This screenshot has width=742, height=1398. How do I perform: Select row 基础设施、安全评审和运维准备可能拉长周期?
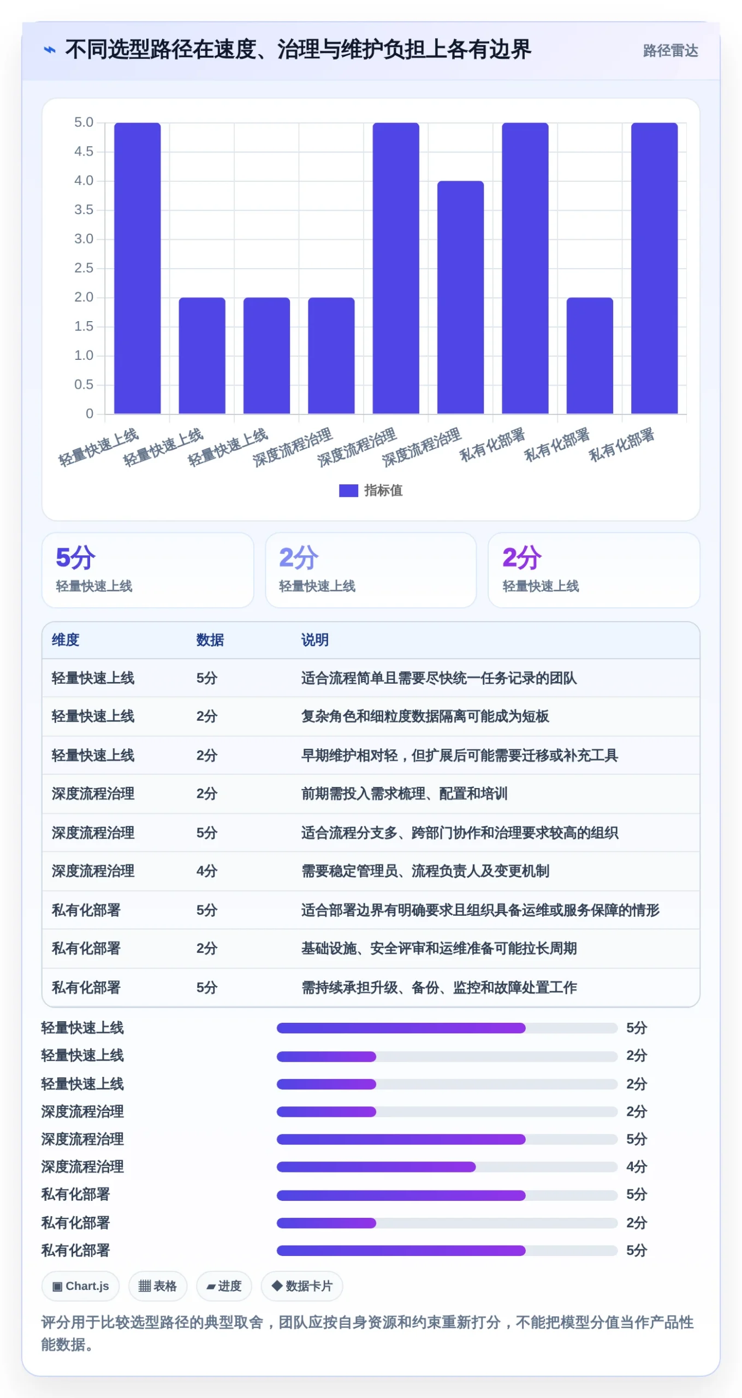click(x=371, y=949)
